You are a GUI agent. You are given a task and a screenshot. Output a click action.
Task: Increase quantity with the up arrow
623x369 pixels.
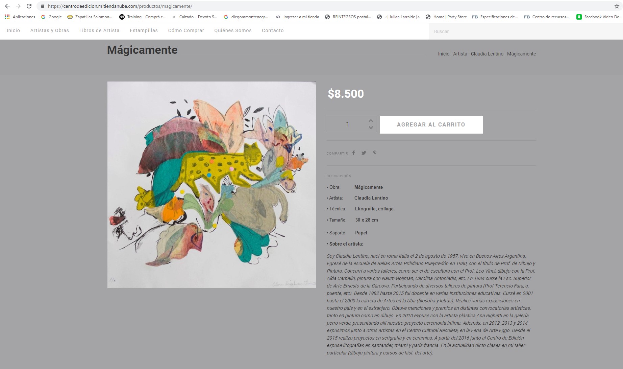click(x=371, y=120)
